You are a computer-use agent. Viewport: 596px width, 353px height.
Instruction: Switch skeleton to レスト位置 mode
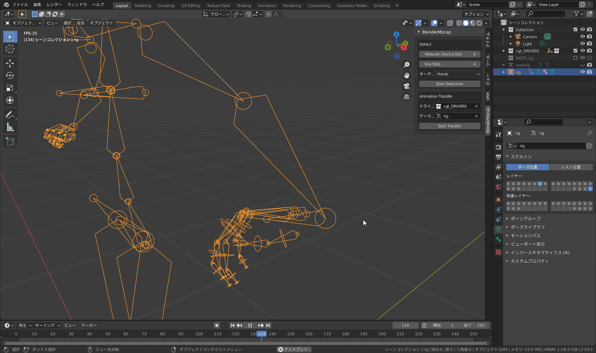pyautogui.click(x=571, y=167)
